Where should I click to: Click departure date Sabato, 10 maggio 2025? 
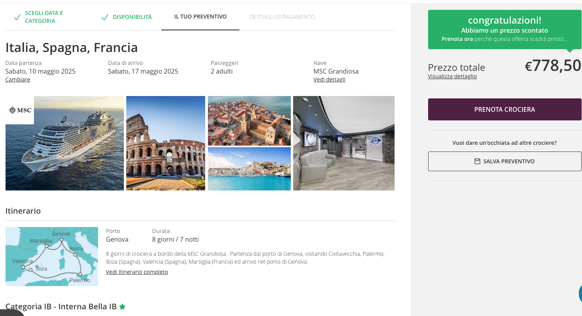click(40, 71)
